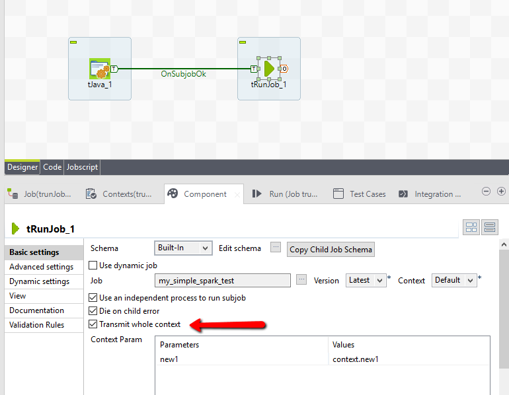
Task: Open the Run (Job tru... tab
Action: (x=286, y=194)
